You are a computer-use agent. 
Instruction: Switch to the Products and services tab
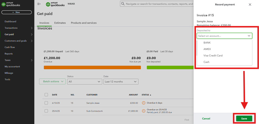click(x=84, y=23)
